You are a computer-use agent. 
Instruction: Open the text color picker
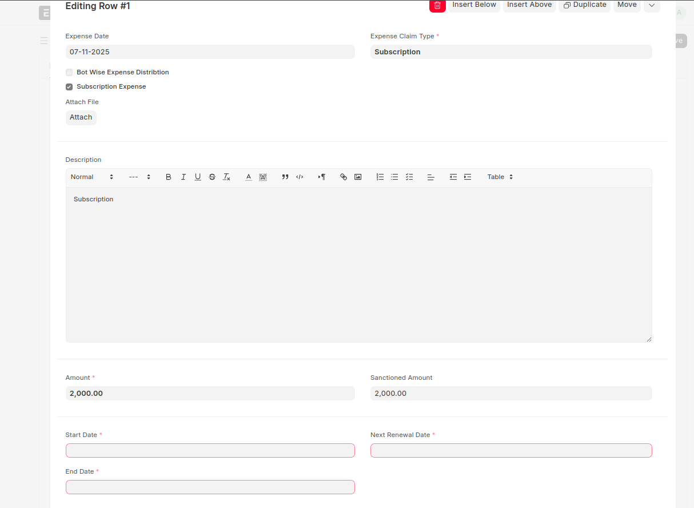(x=249, y=177)
